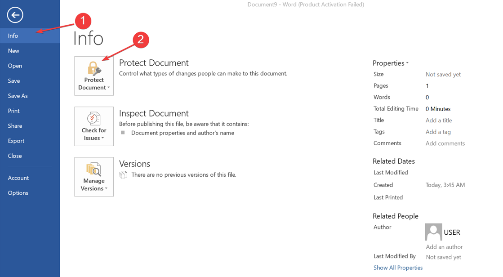Click the 'Related Dates' heading

394,161
